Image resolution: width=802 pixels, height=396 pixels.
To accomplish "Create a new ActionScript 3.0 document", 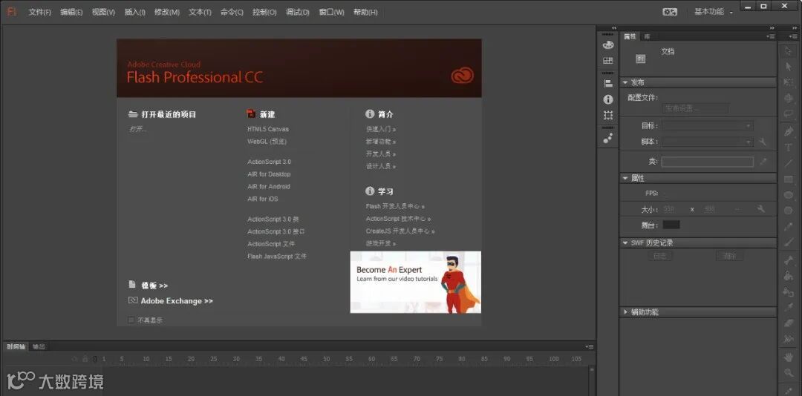I will (269, 162).
